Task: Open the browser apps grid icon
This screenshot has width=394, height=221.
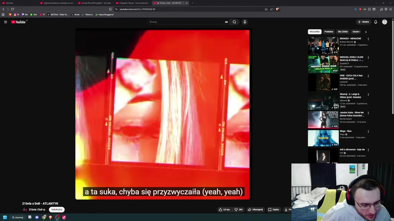Action: point(3,14)
